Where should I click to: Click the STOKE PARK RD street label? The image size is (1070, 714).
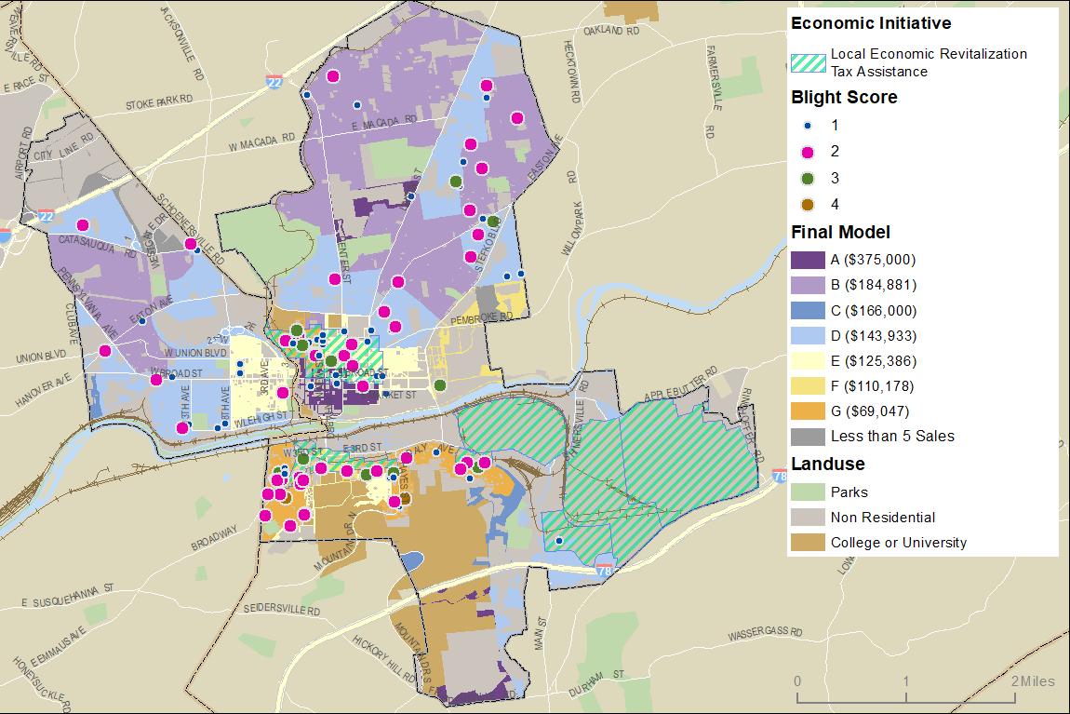click(159, 103)
